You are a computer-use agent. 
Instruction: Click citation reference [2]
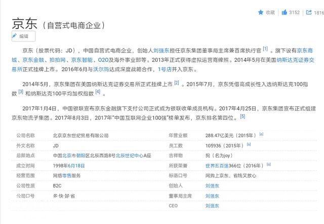point(177,83)
